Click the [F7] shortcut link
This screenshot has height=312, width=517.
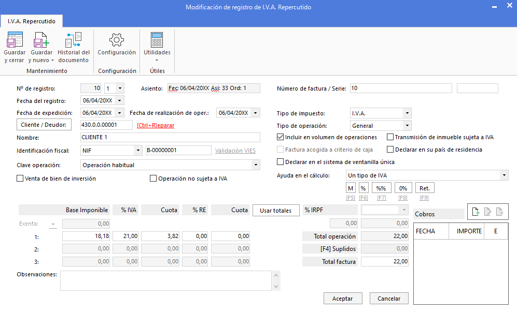[x=382, y=198]
